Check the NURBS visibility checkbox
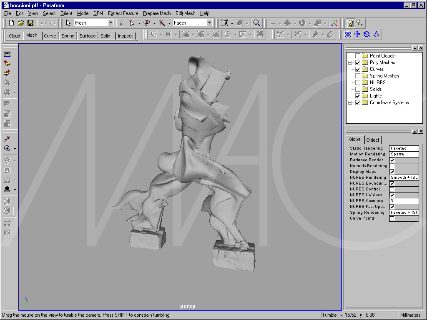 click(358, 82)
